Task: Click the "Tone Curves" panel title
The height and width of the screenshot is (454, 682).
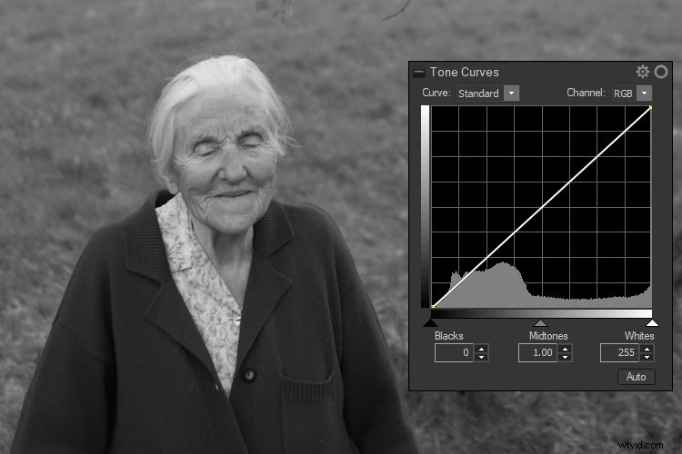Action: 464,72
